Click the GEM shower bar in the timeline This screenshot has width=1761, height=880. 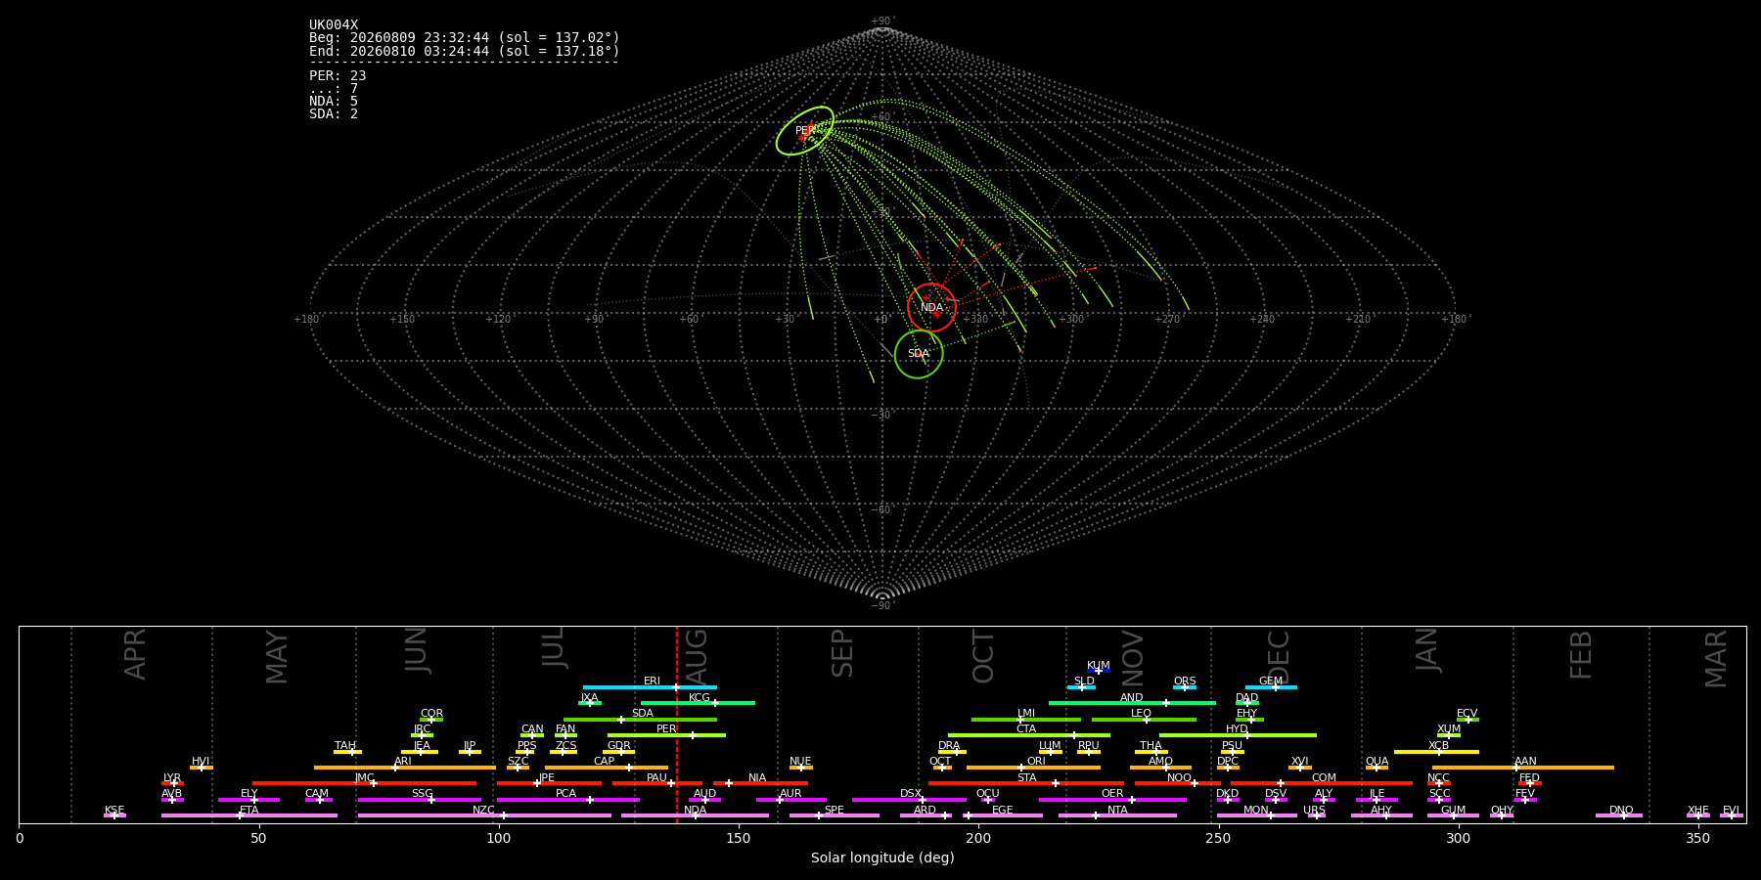[x=1271, y=687]
